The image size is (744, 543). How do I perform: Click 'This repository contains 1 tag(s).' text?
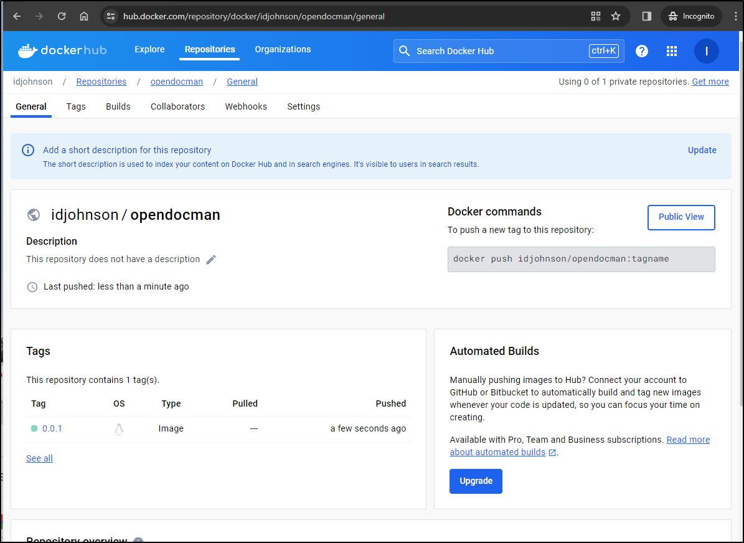93,380
